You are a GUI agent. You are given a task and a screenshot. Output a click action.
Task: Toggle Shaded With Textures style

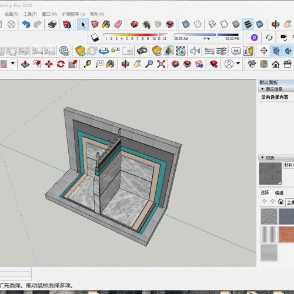248,25
